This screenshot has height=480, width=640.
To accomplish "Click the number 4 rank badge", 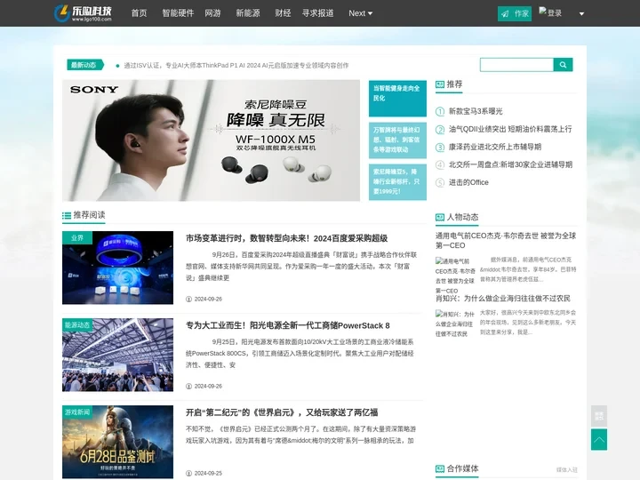I will click(x=440, y=165).
